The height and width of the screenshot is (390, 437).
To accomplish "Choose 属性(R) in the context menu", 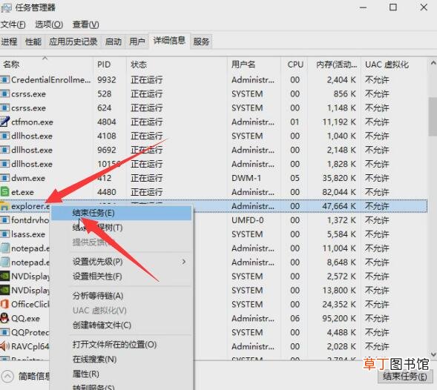I will (122, 374).
